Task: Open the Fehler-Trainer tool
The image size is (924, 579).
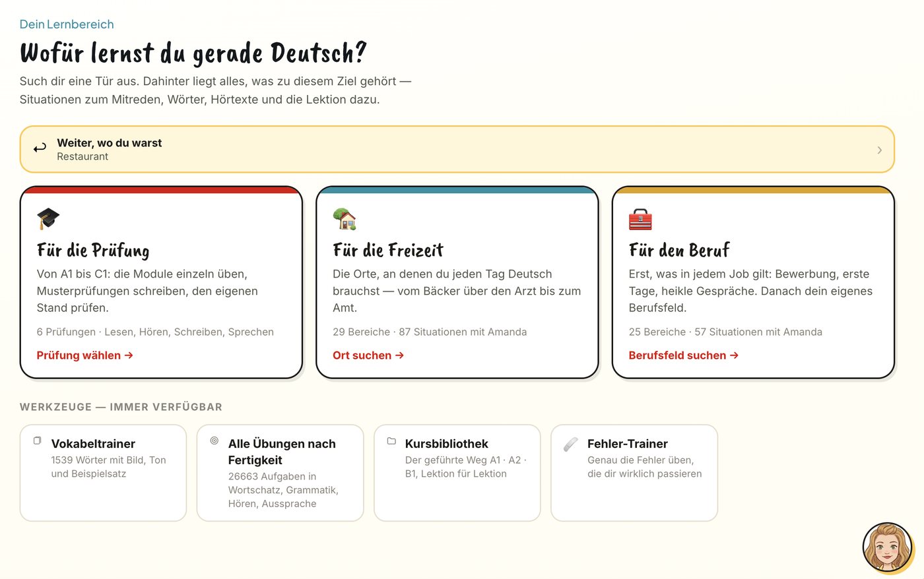Action: (x=634, y=473)
